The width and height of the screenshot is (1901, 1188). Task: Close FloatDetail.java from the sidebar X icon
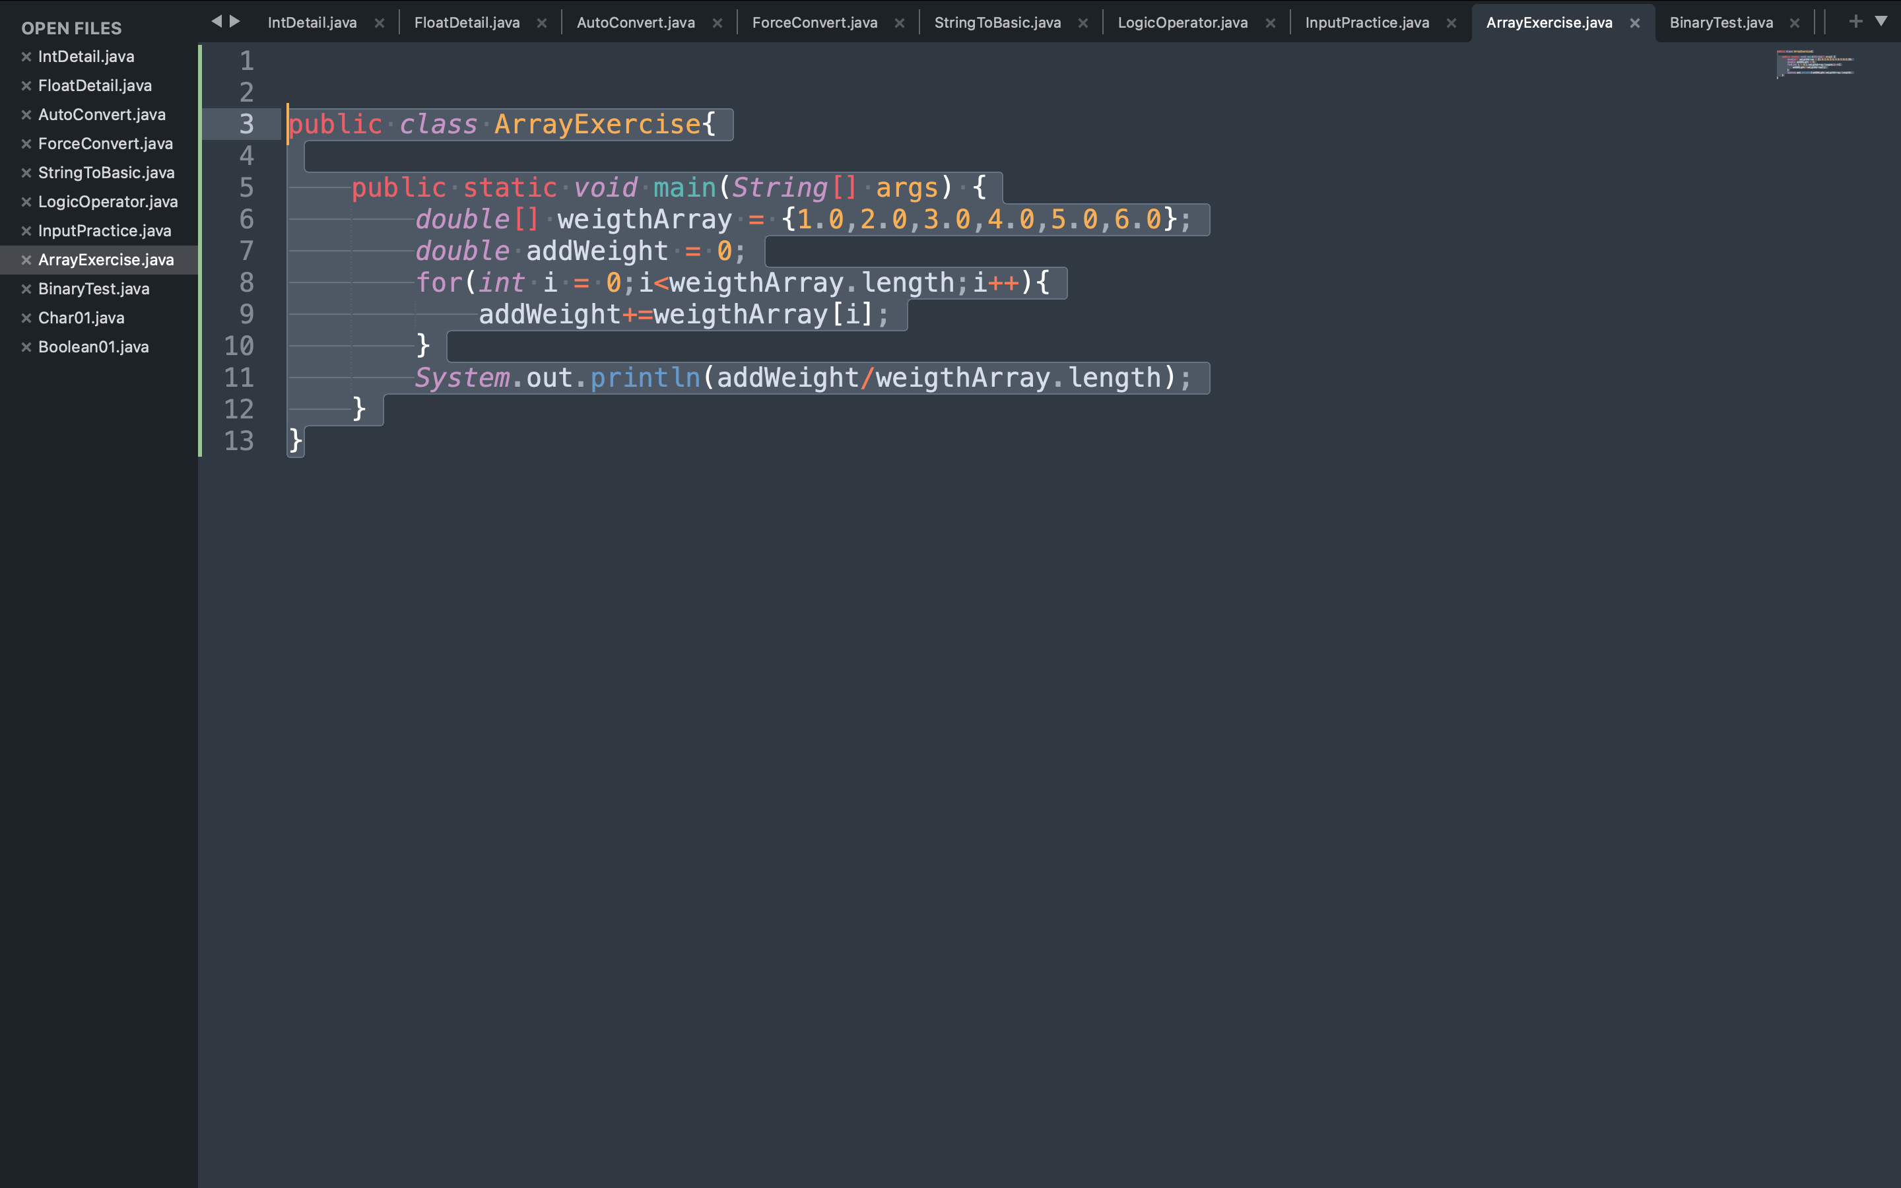point(26,86)
